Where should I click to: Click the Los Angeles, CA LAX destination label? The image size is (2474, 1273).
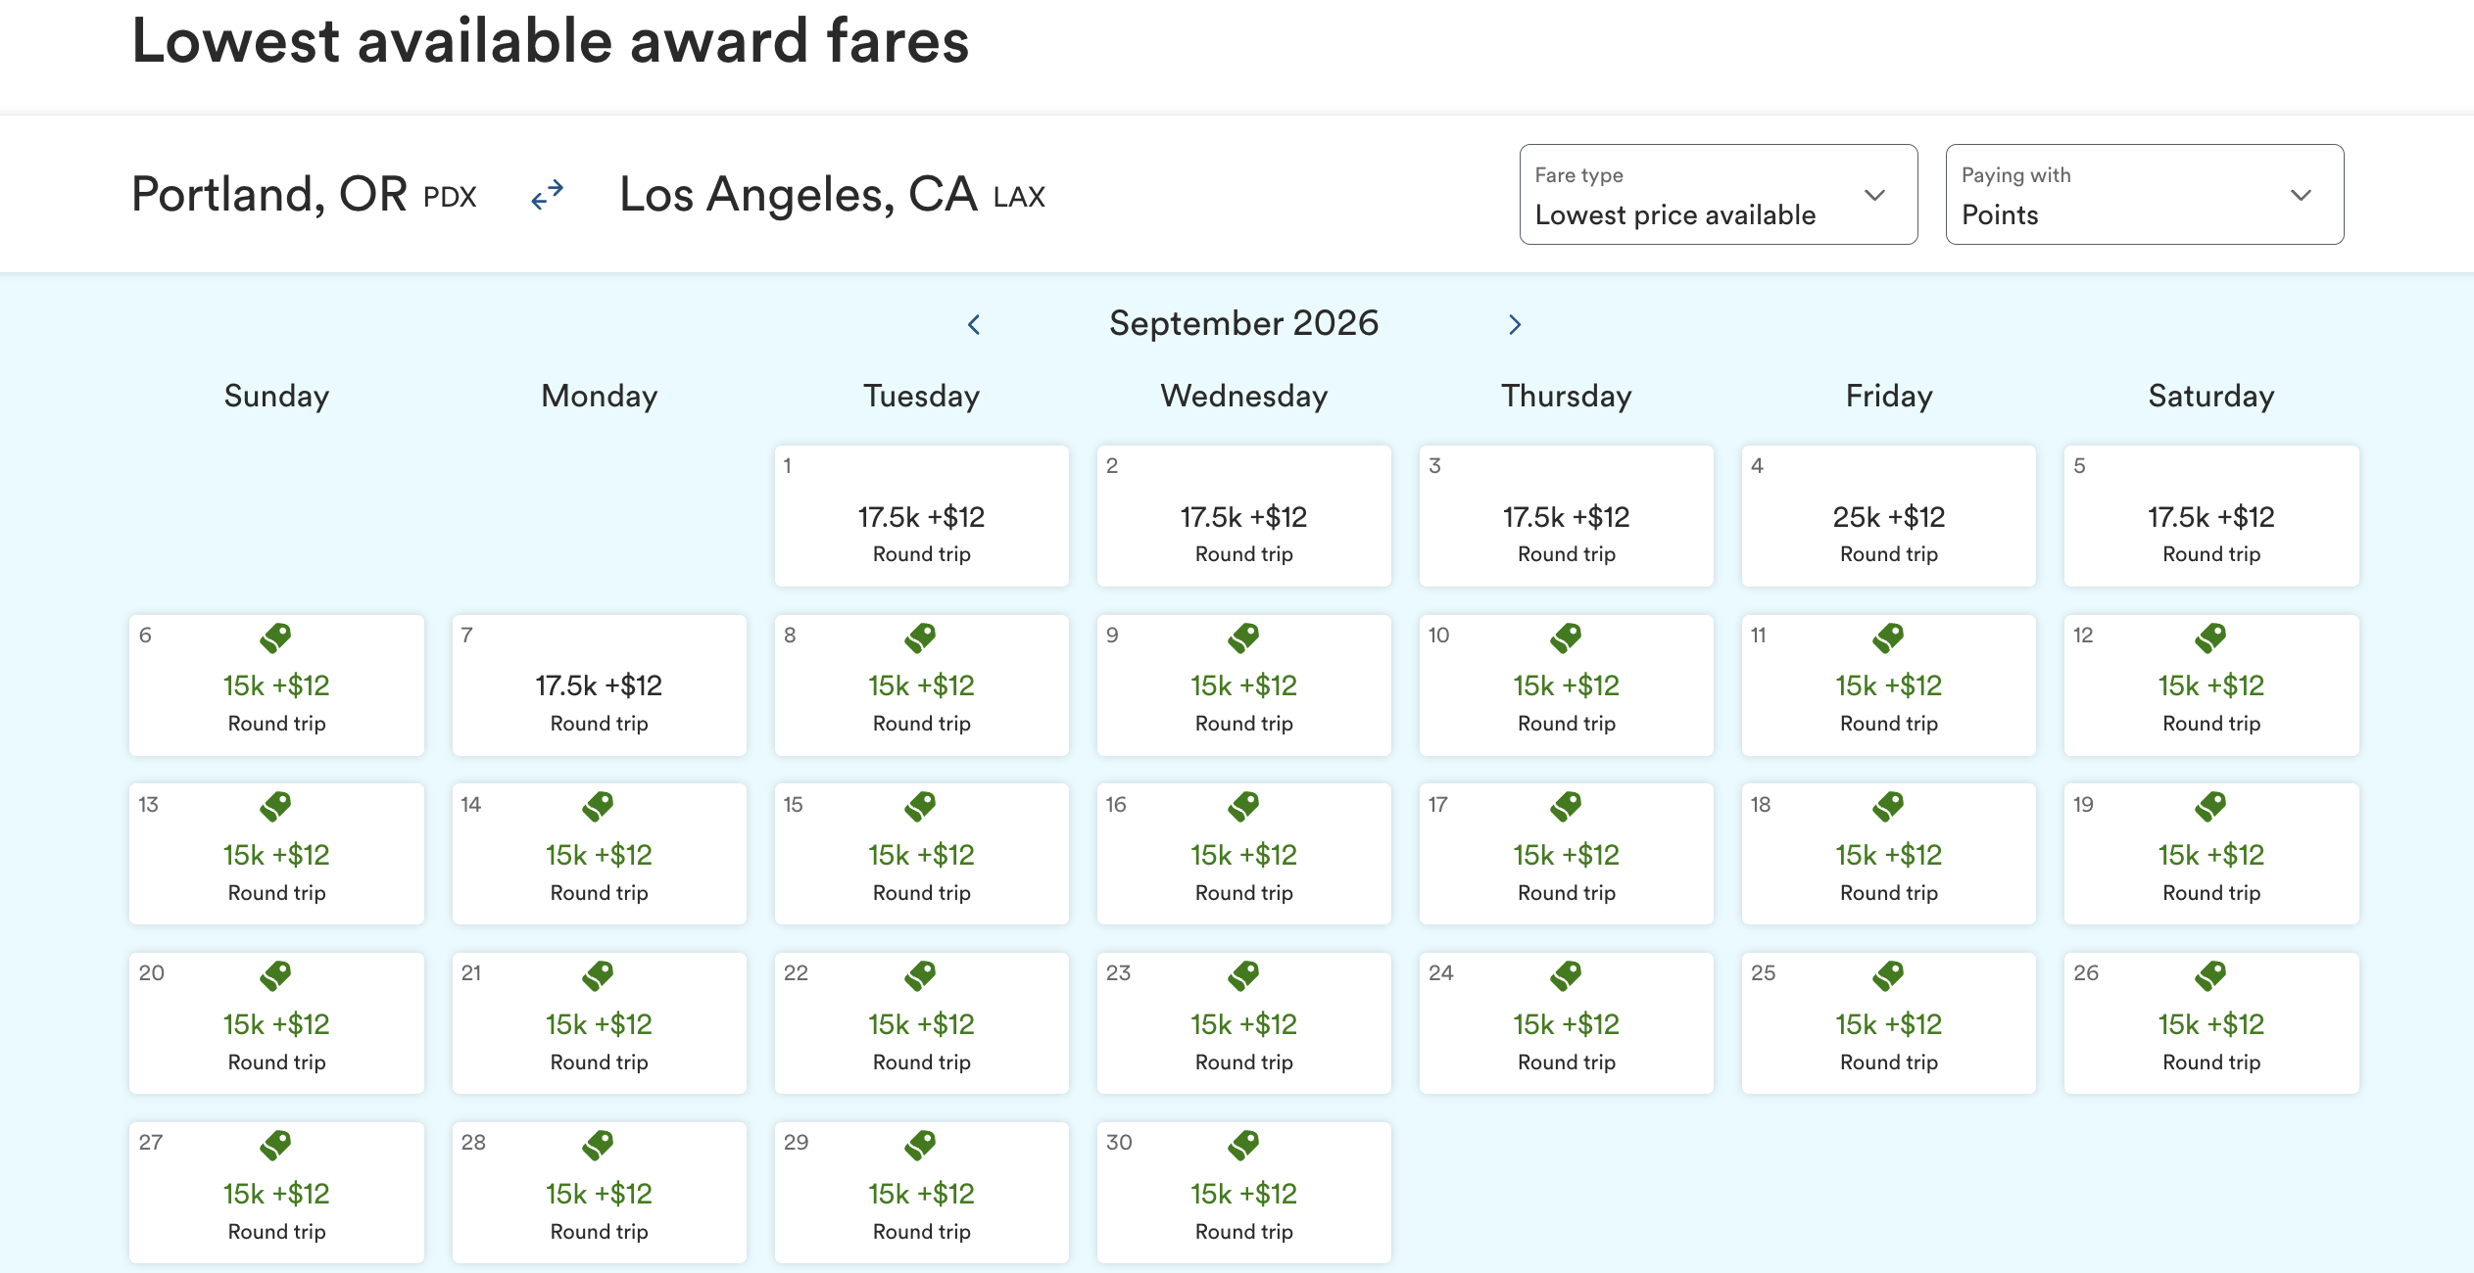tap(831, 194)
